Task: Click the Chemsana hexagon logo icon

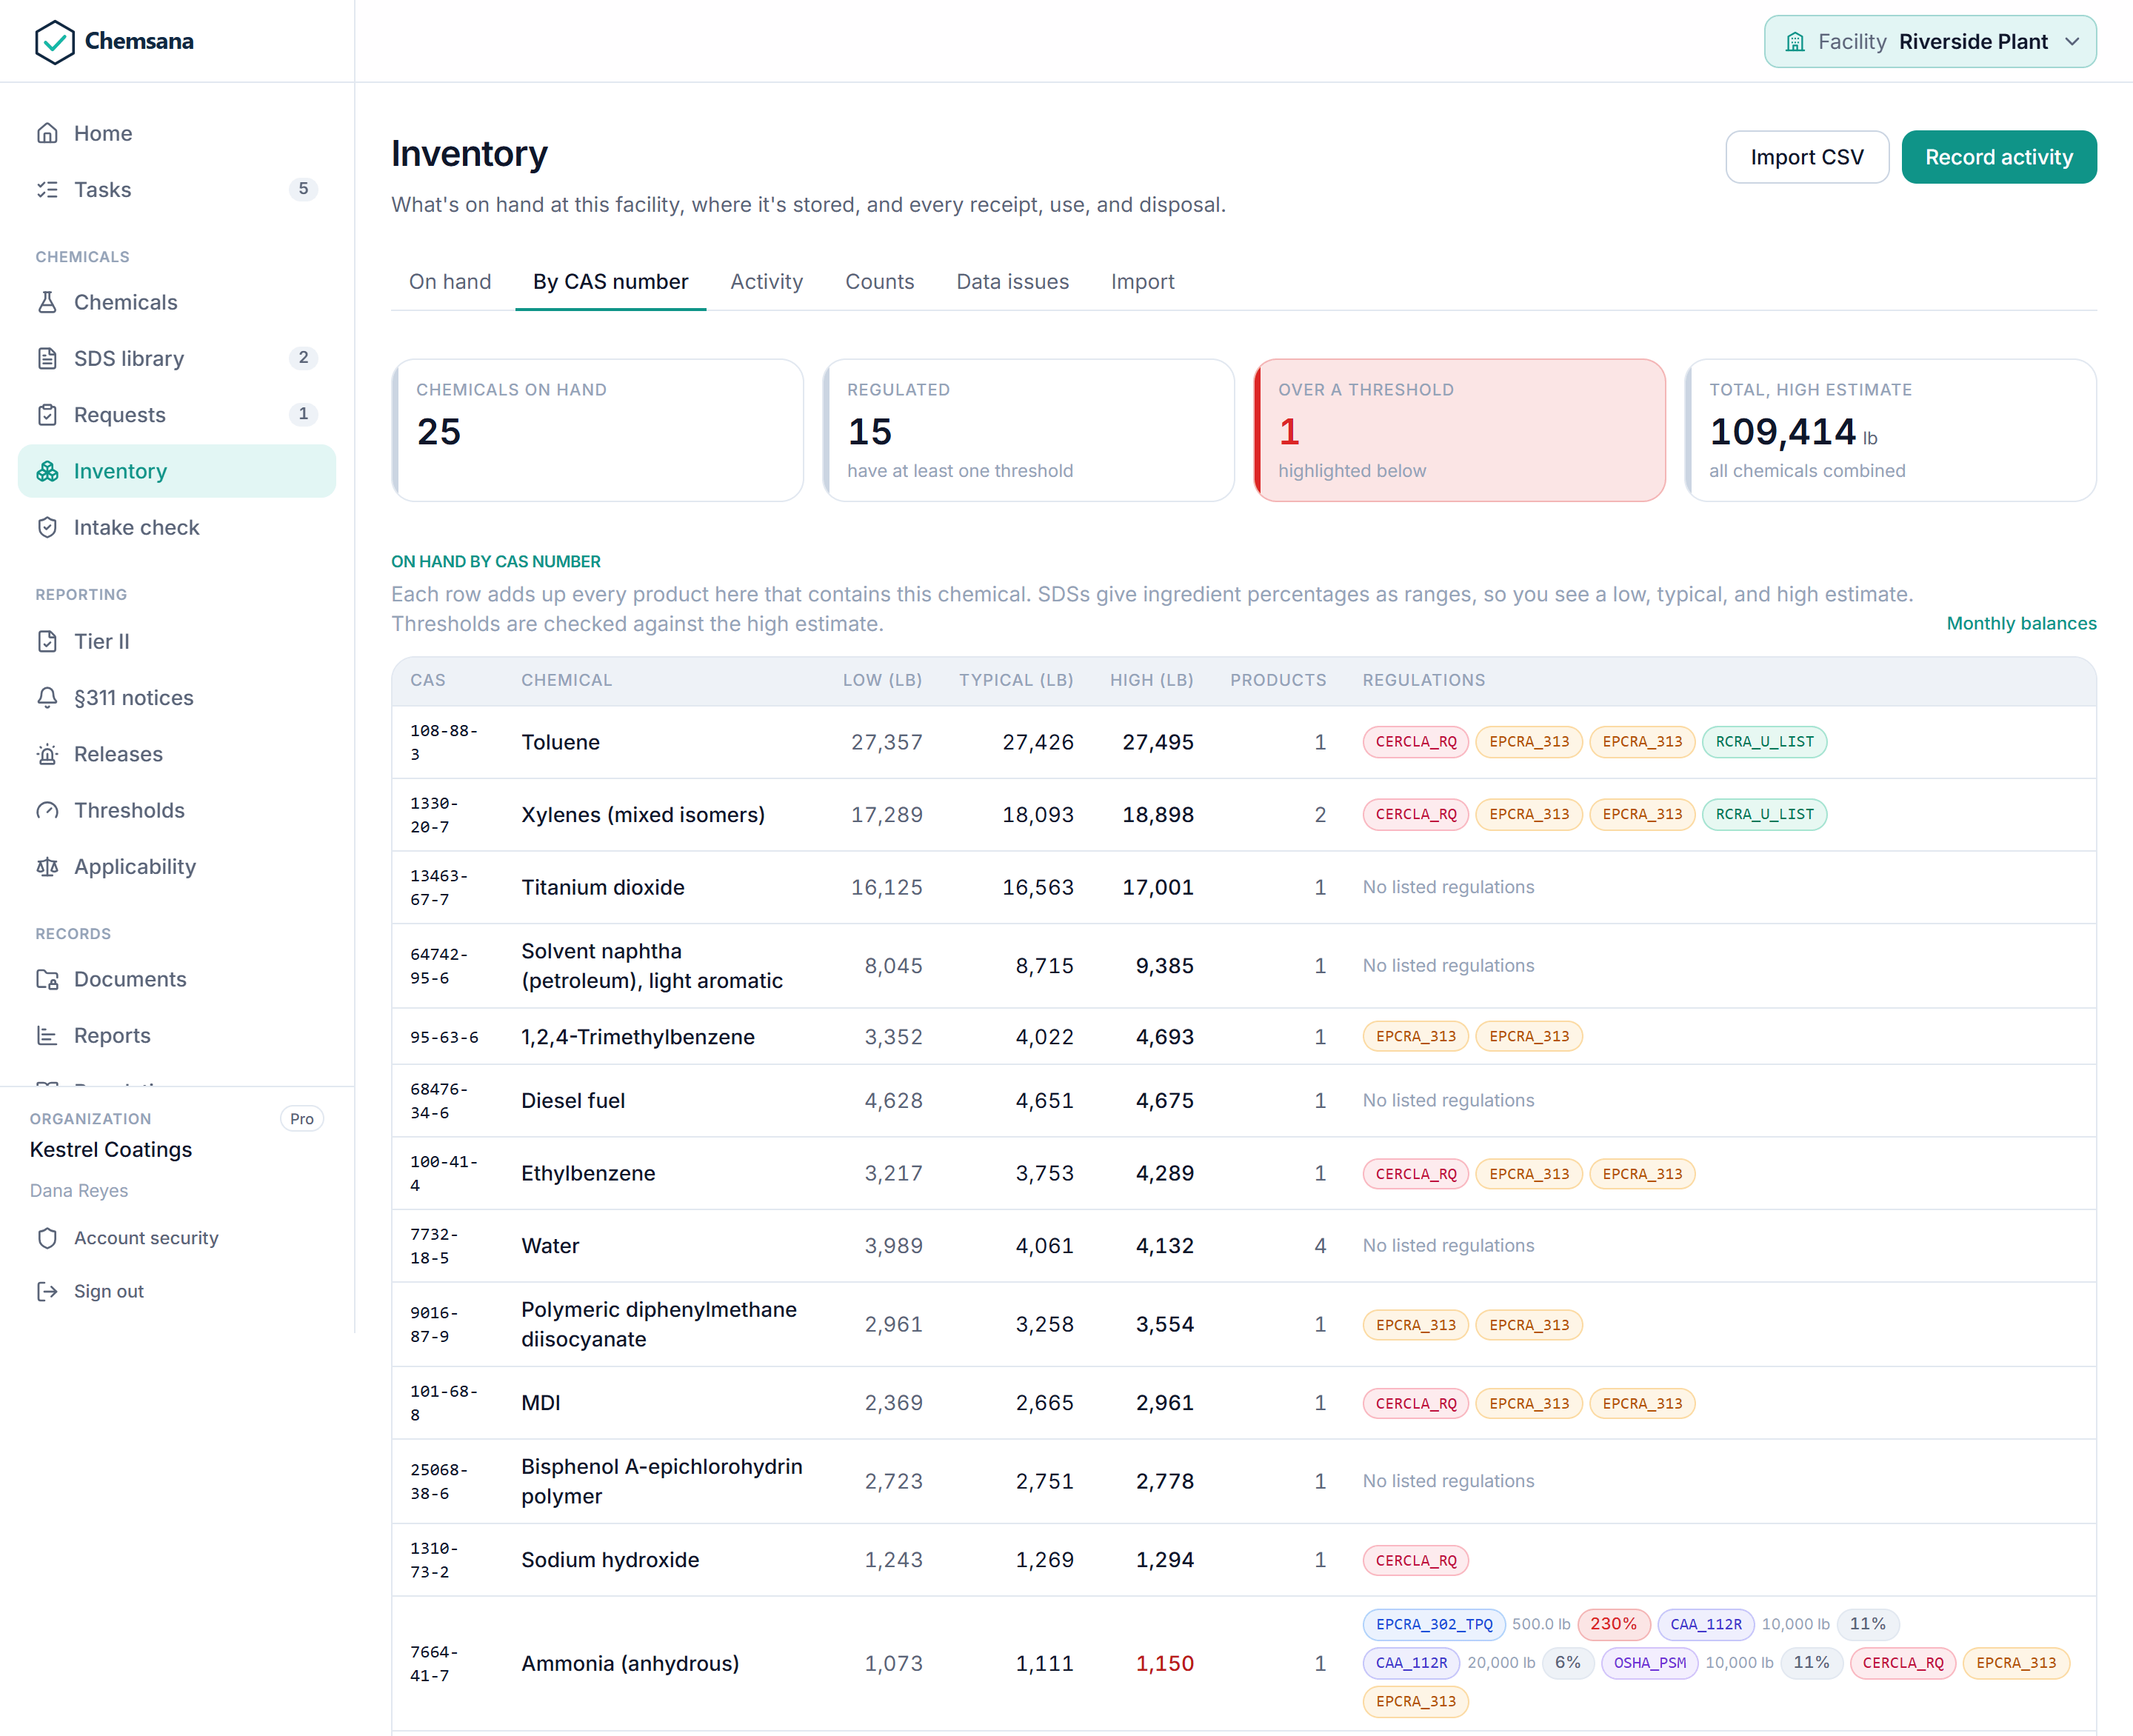Action: (x=54, y=42)
